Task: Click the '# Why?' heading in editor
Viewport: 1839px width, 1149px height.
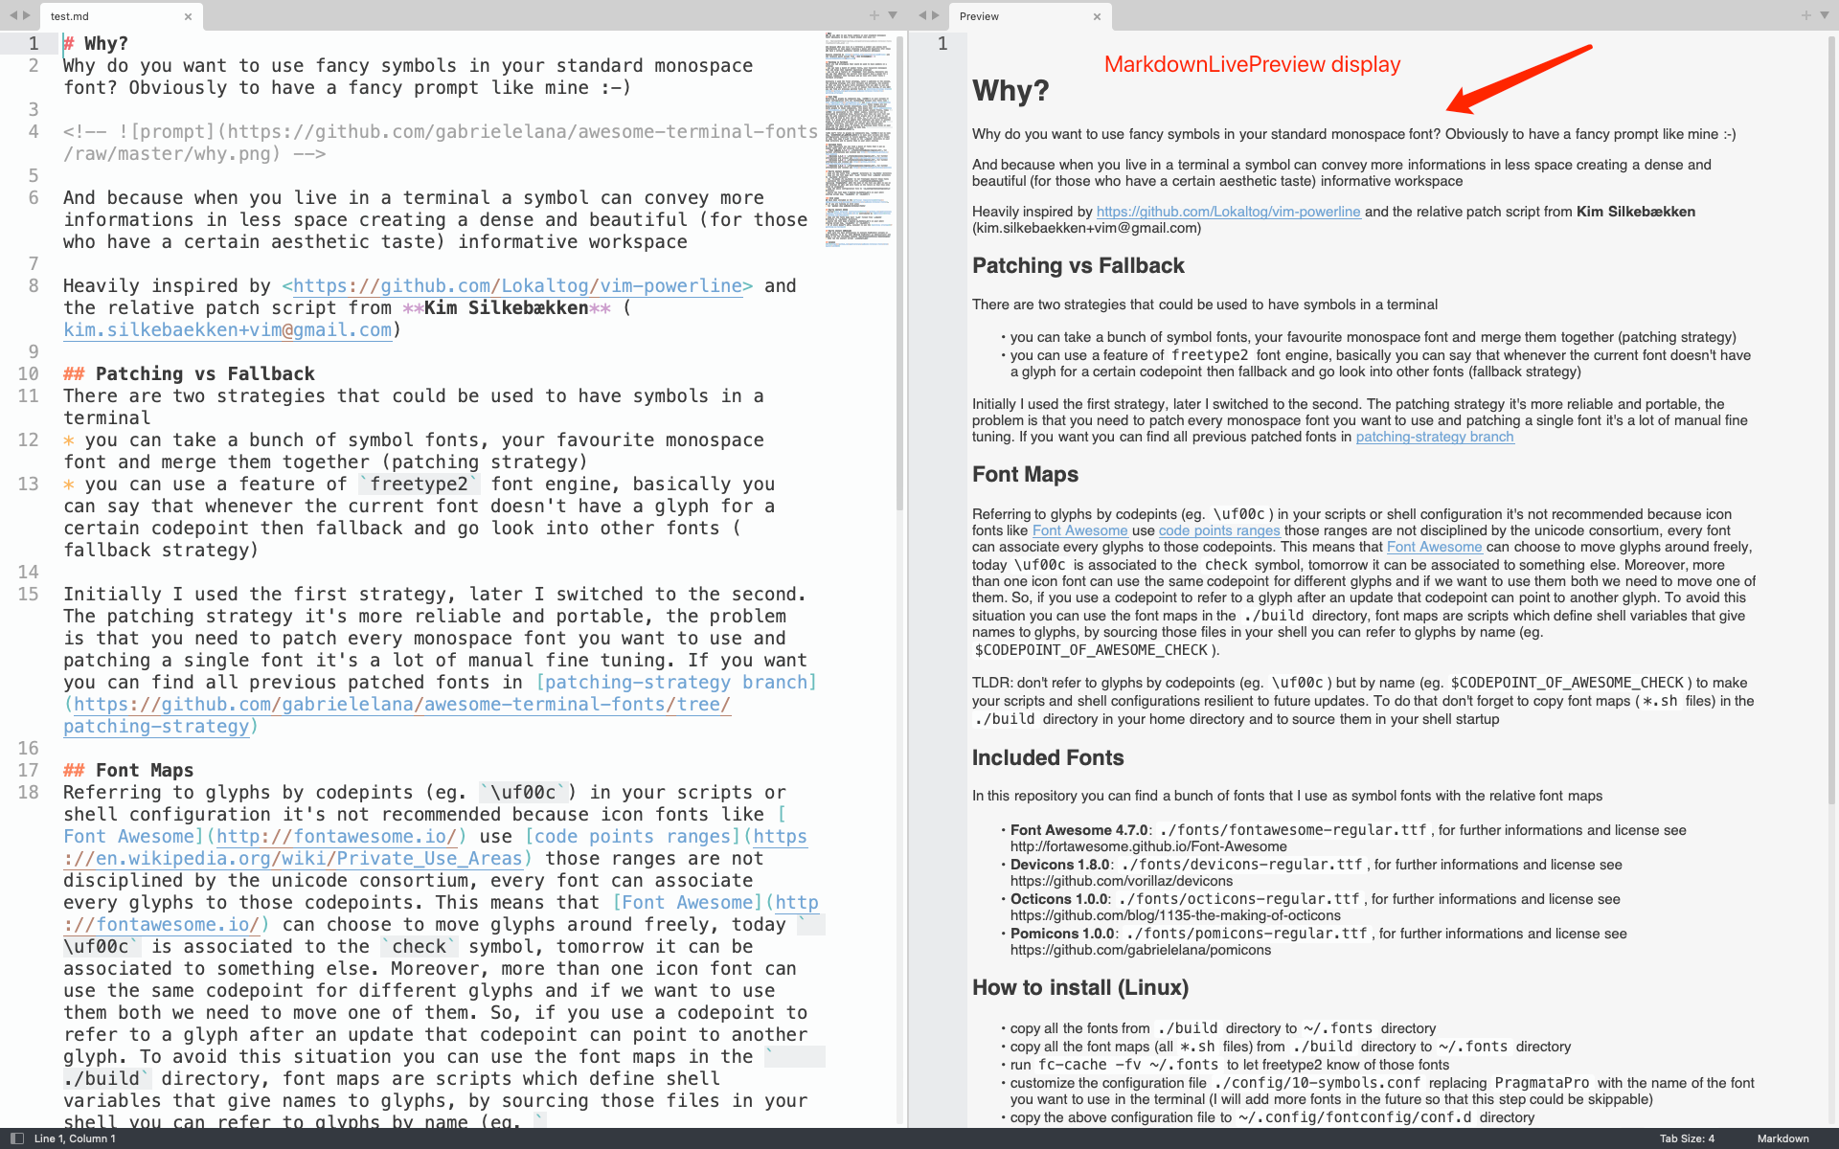Action: click(96, 44)
